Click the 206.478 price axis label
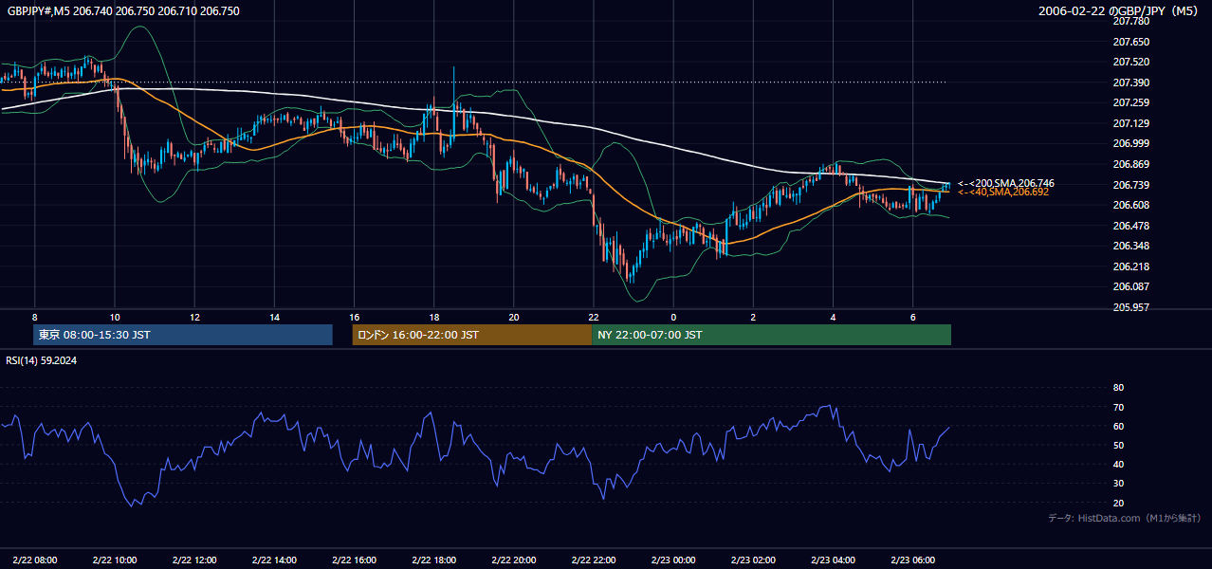Viewport: 1212px width, 569px height. coord(1131,226)
